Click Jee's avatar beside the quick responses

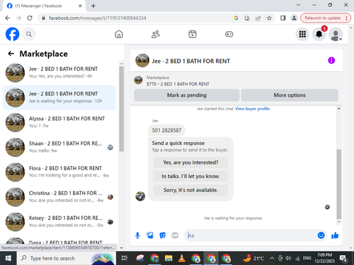140,196
